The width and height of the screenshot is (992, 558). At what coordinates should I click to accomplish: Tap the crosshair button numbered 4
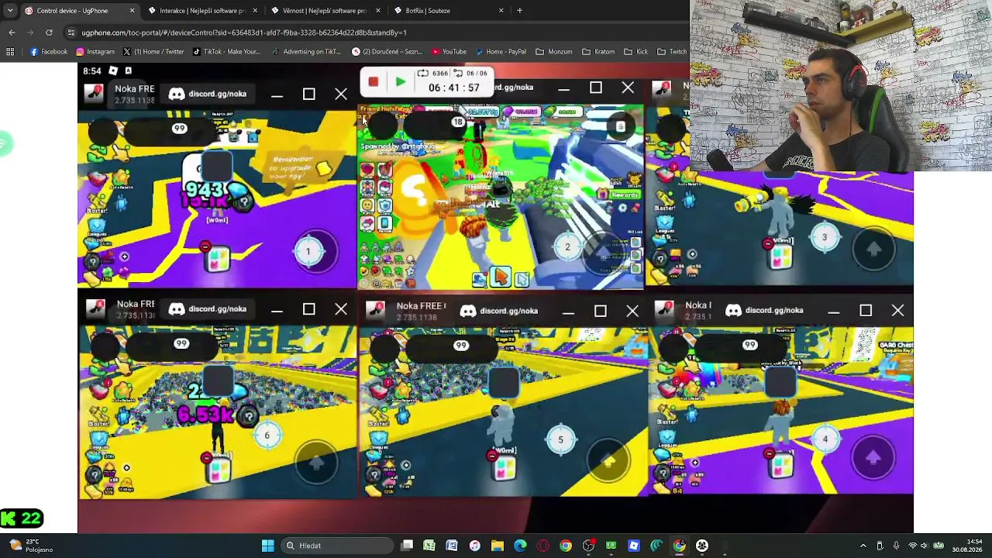[825, 439]
